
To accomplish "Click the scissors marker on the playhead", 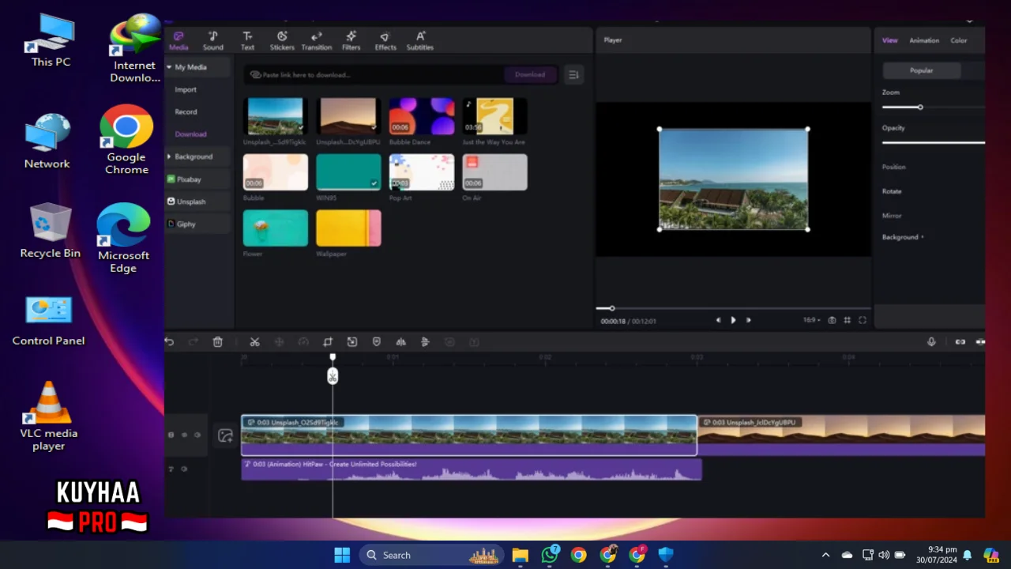I will [x=333, y=375].
